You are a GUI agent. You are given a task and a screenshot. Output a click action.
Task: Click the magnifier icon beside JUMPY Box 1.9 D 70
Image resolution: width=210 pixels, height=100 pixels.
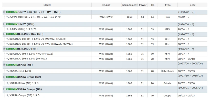[x=8, y=17]
